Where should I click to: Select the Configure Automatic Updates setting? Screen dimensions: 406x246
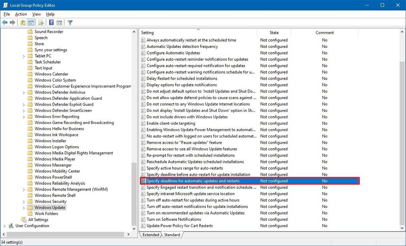click(x=173, y=53)
